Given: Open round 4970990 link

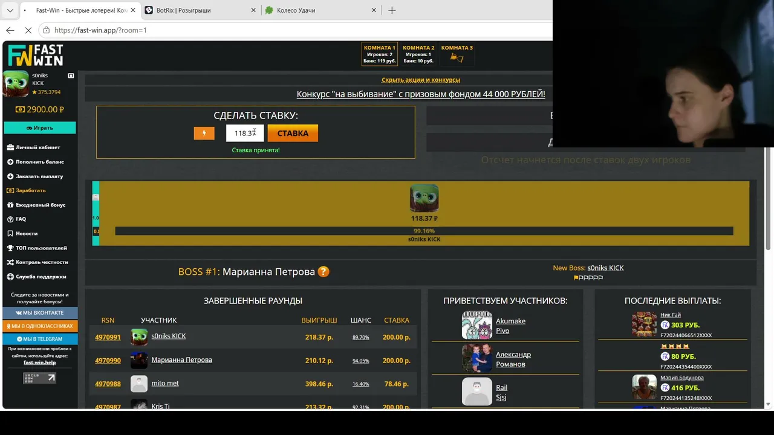Looking at the screenshot, I should coord(108,361).
